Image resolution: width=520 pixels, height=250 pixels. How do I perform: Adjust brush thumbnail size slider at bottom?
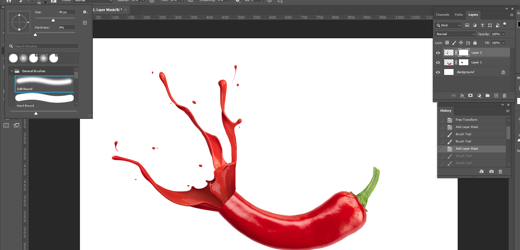(x=36, y=114)
